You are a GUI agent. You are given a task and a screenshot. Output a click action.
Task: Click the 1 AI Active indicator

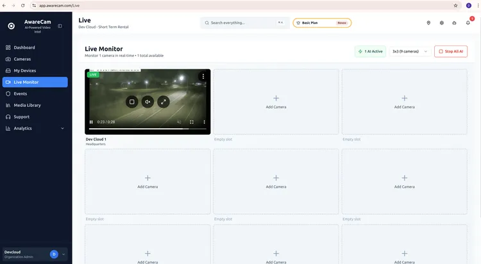point(370,51)
